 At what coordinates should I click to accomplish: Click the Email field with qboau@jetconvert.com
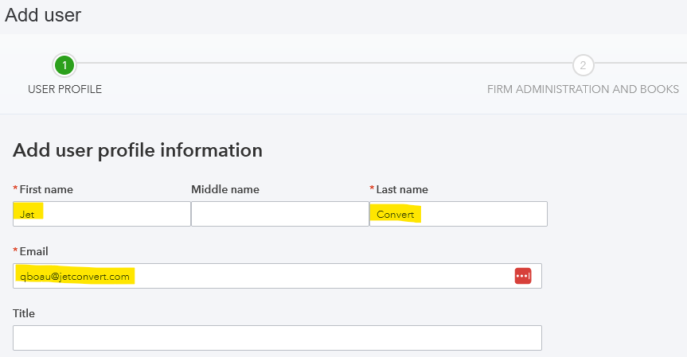277,276
